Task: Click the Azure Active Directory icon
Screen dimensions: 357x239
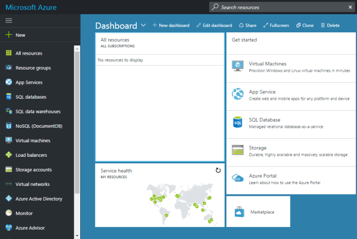Action: click(9, 198)
